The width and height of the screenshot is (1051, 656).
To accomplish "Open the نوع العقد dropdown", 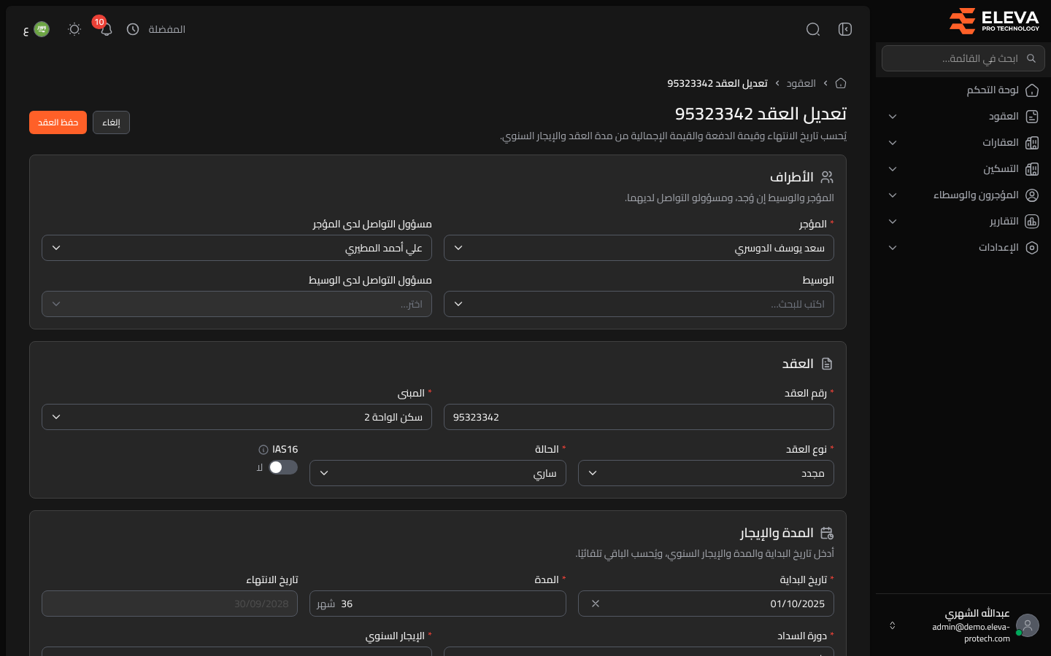I will (706, 473).
